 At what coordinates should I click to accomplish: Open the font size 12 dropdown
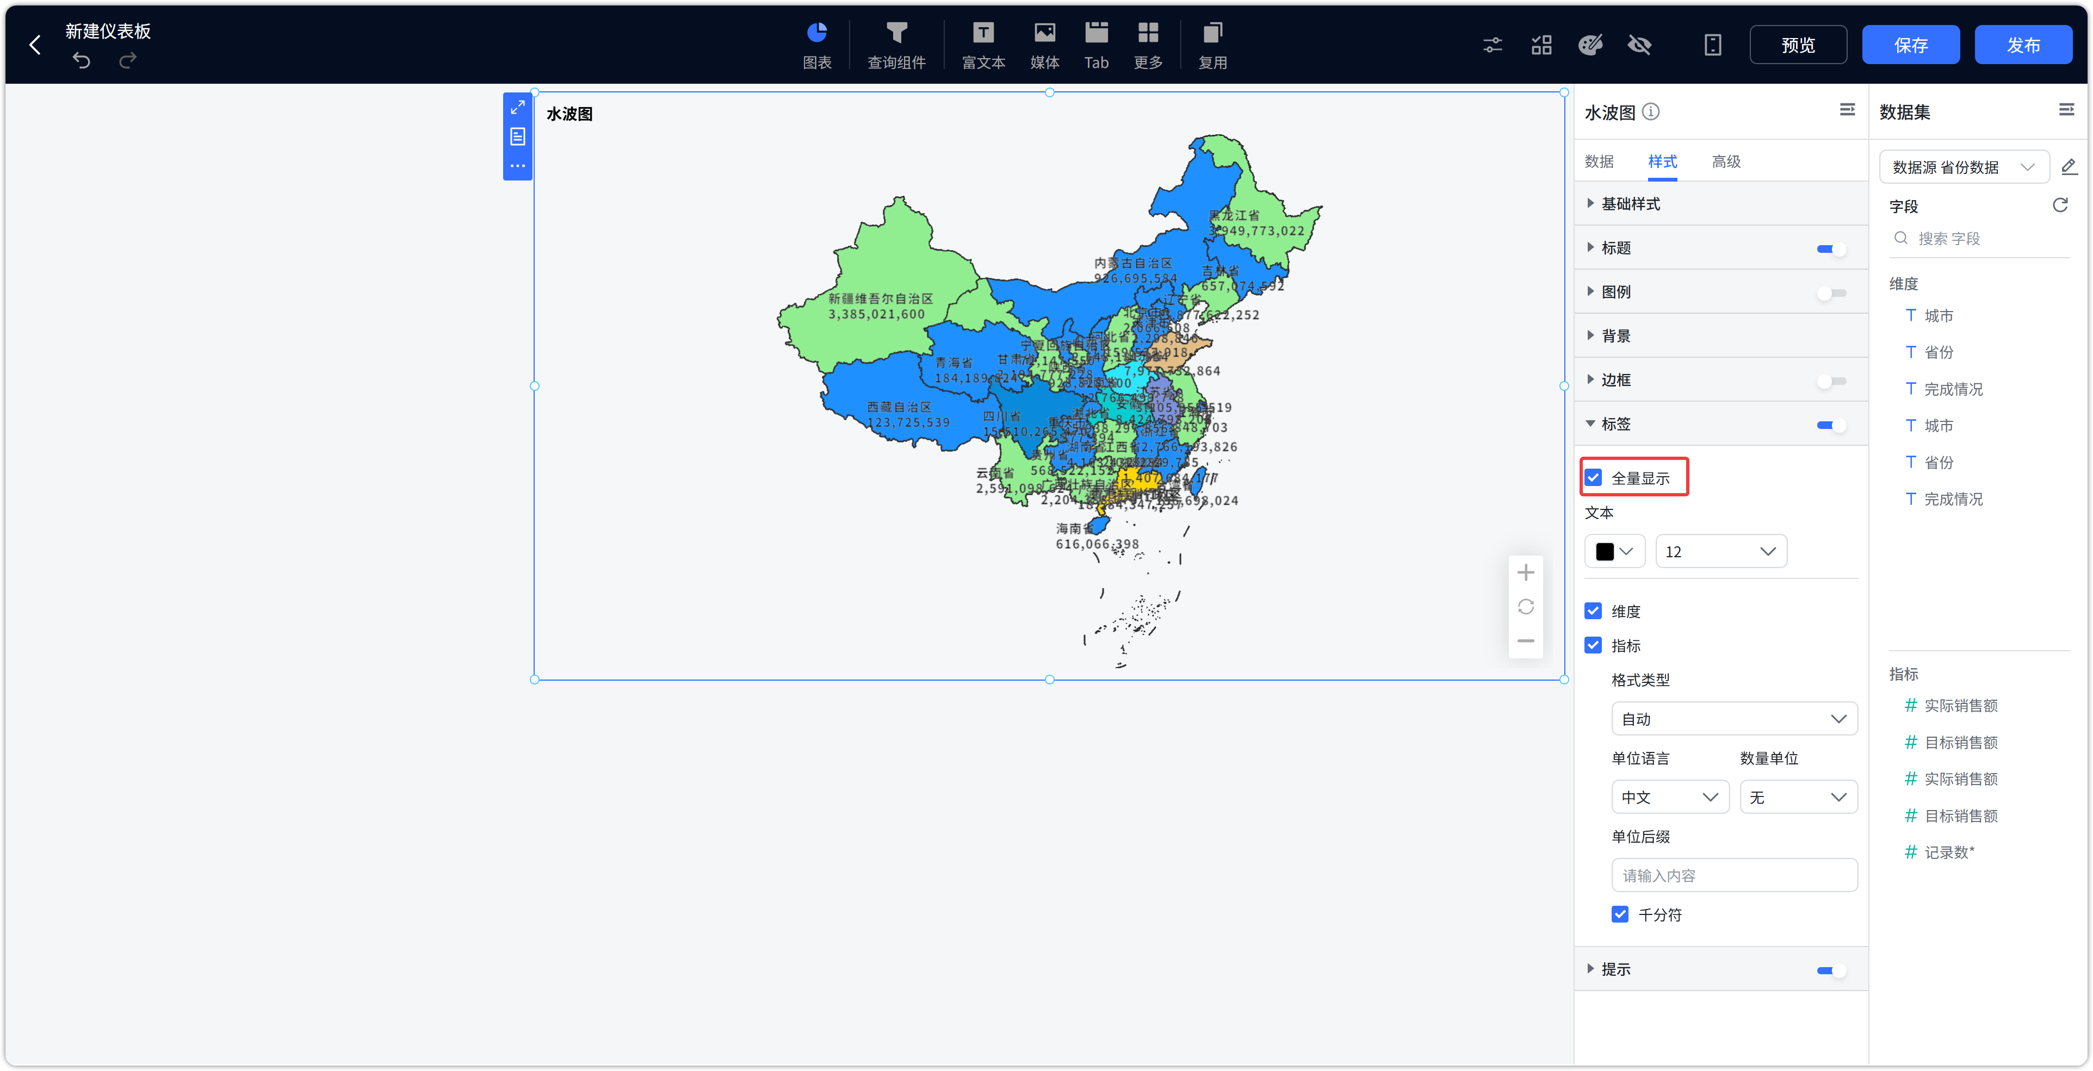(1721, 551)
